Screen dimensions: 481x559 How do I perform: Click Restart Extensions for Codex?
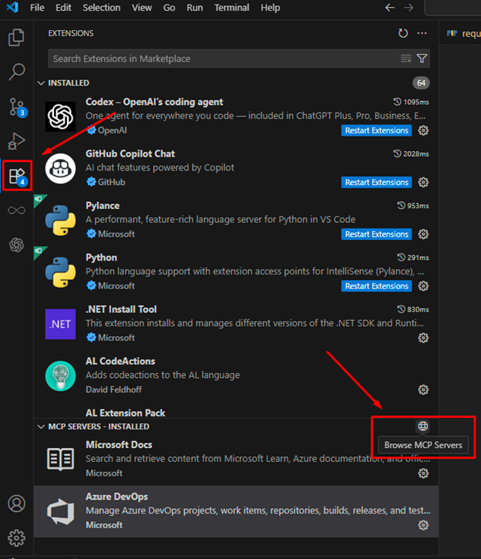coord(377,130)
